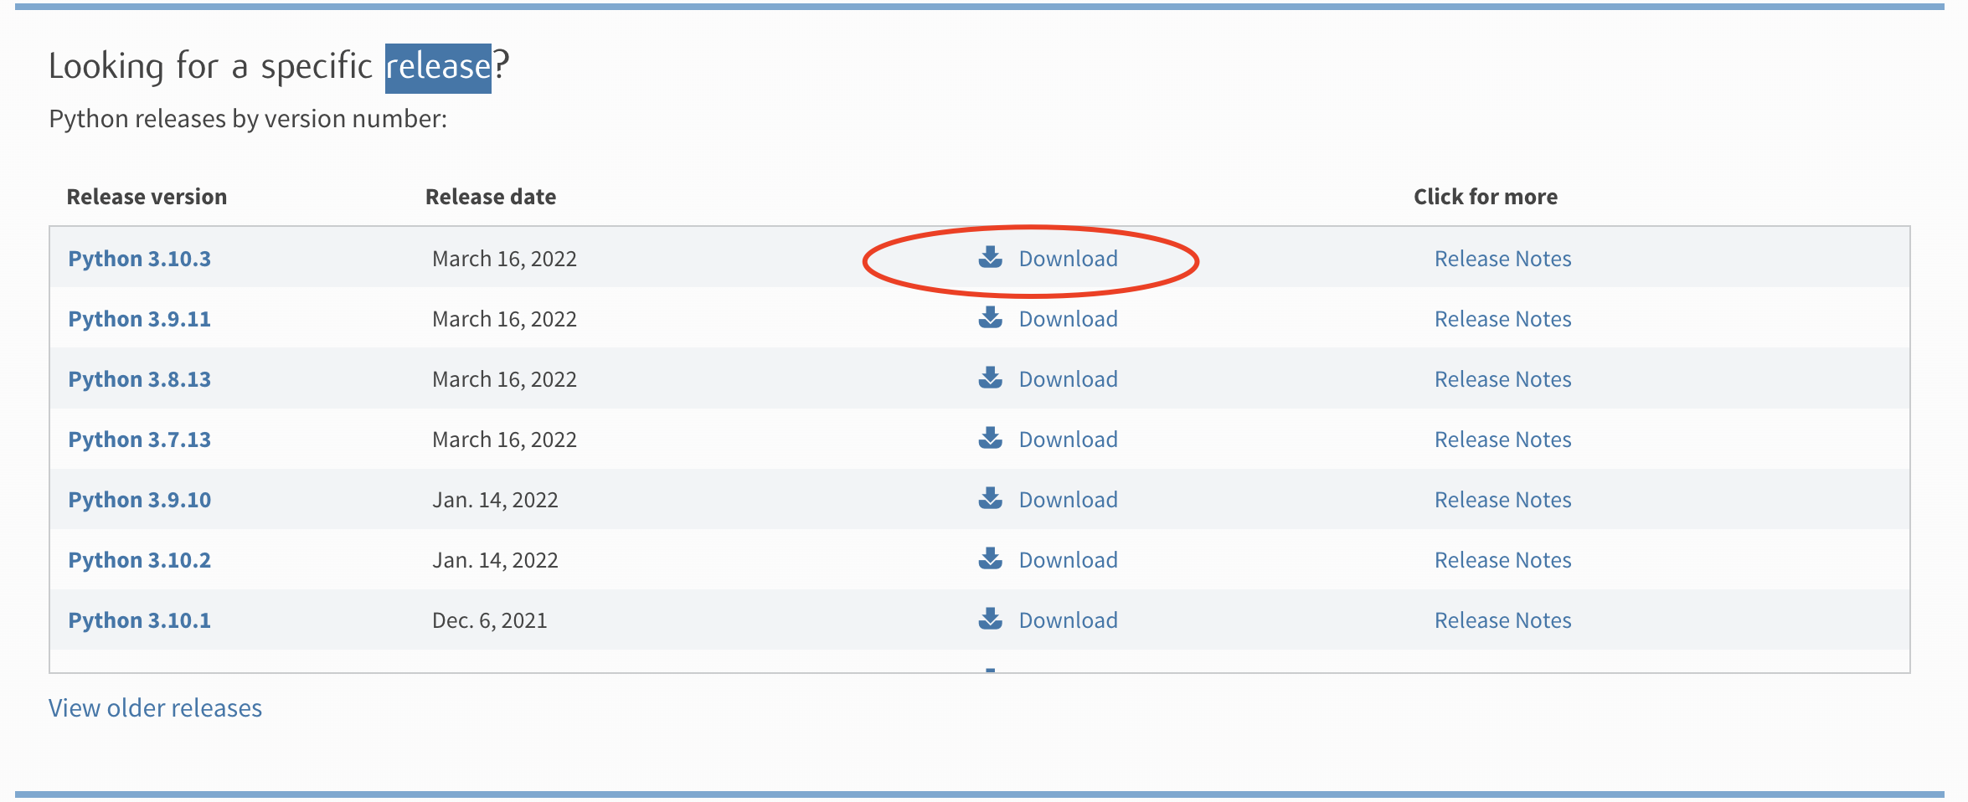This screenshot has height=802, width=1968.
Task: Click the download icon in the Python 3.7.13 row
Action: [x=991, y=438]
